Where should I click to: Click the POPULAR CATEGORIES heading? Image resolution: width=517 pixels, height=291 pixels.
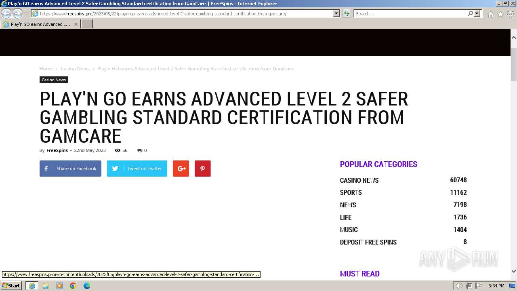[378, 164]
